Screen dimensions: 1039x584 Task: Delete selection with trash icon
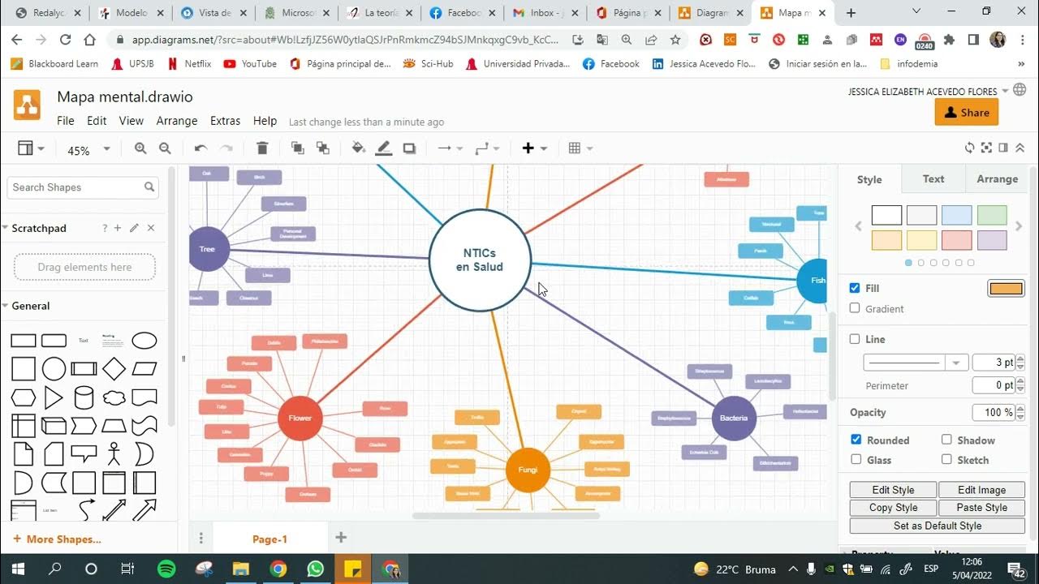coord(262,148)
